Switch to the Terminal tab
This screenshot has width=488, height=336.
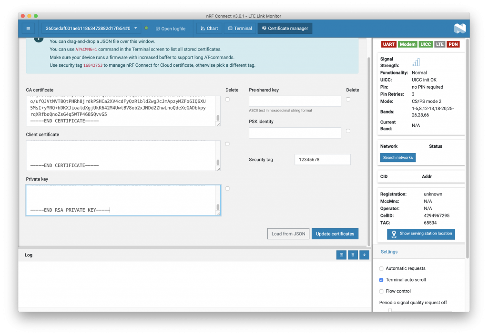[240, 28]
